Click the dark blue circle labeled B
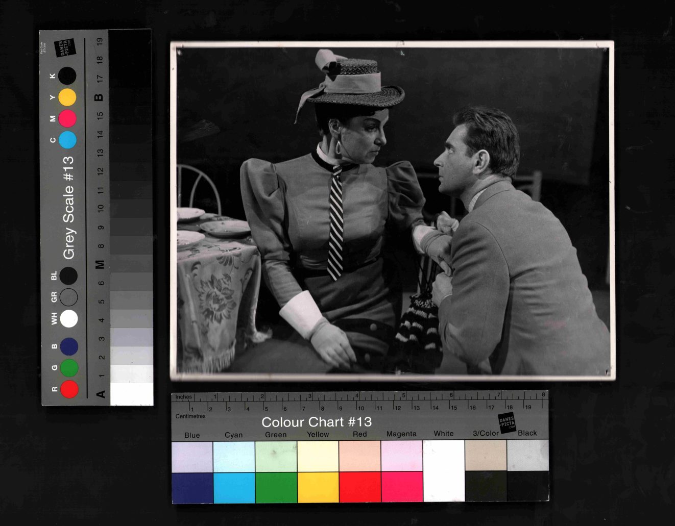This screenshot has height=526, width=675. (69, 346)
